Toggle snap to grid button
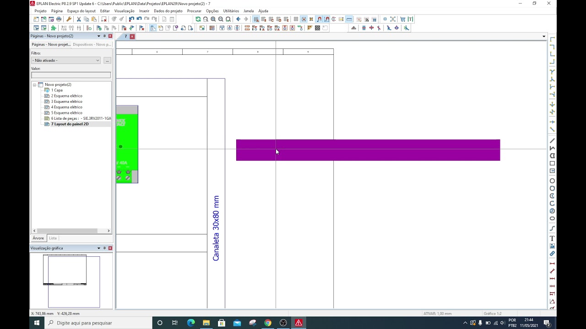 click(304, 19)
